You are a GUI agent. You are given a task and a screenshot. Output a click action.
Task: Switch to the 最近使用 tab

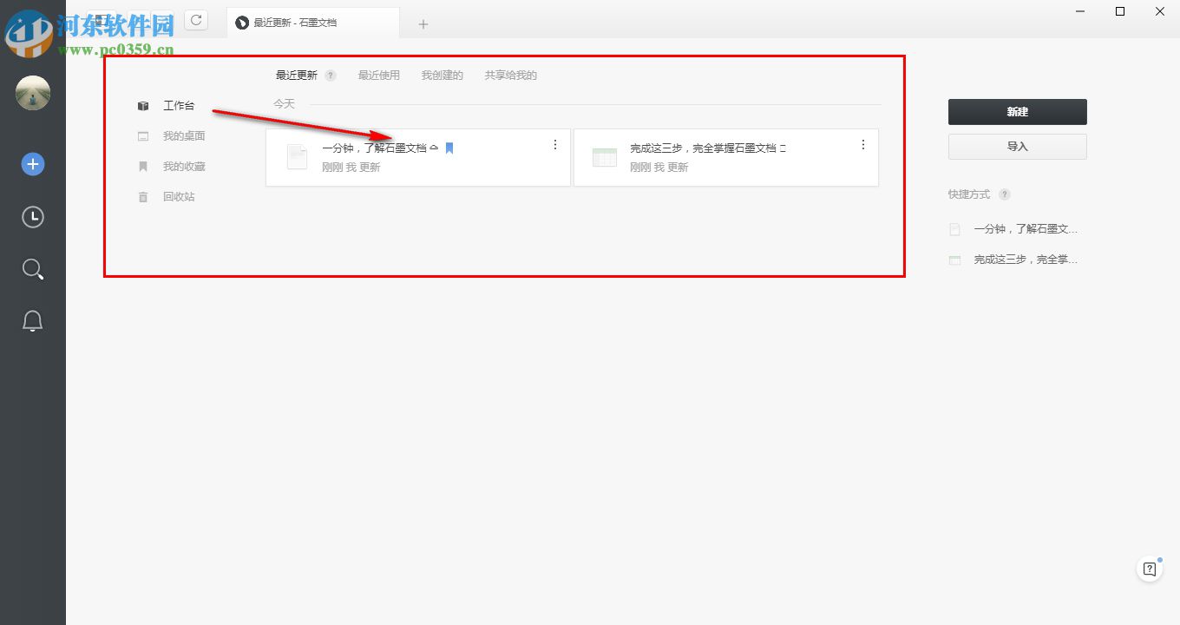379,76
